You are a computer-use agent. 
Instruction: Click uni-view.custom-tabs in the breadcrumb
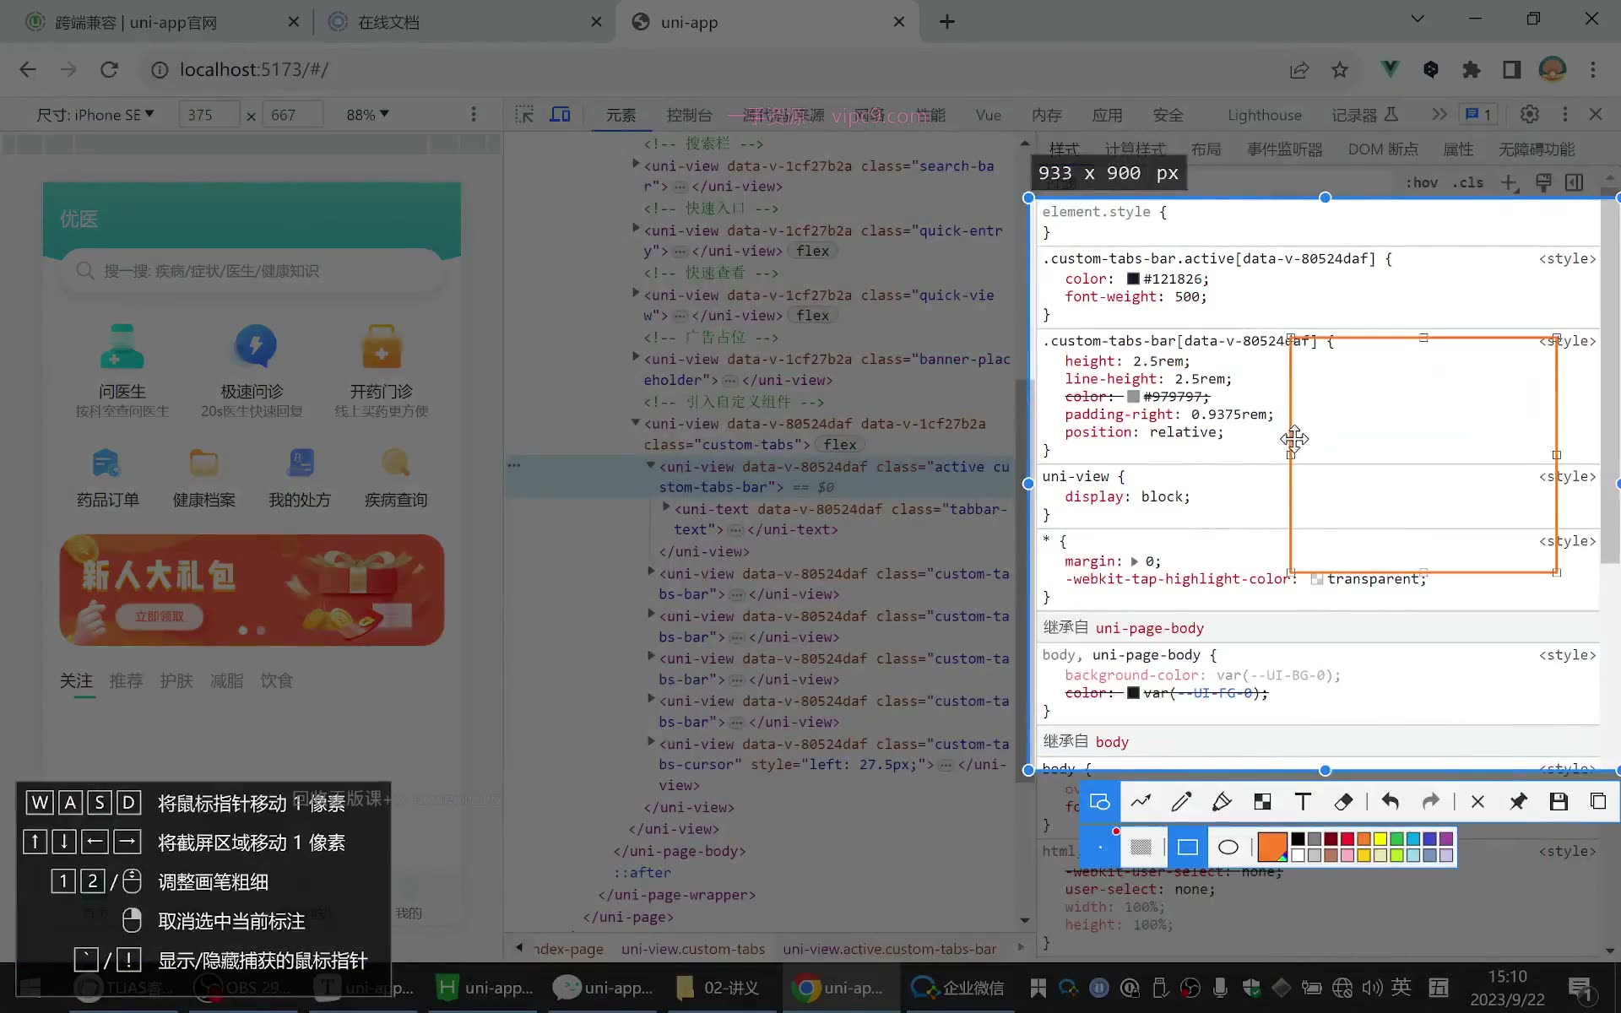(x=693, y=949)
